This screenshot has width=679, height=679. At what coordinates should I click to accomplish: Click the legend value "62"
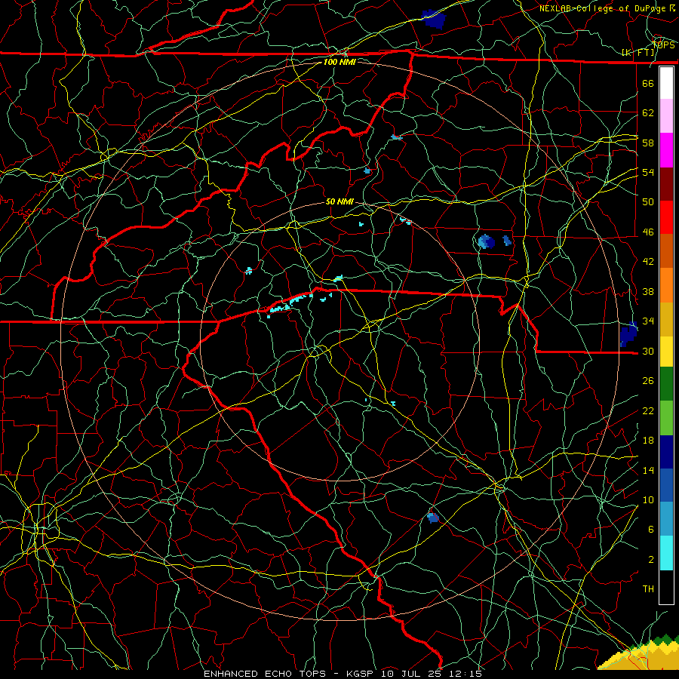[648, 113]
